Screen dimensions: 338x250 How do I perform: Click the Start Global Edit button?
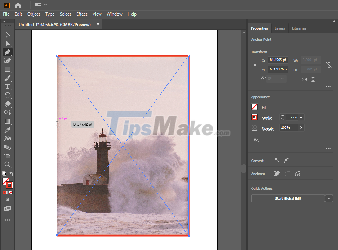tap(288, 198)
